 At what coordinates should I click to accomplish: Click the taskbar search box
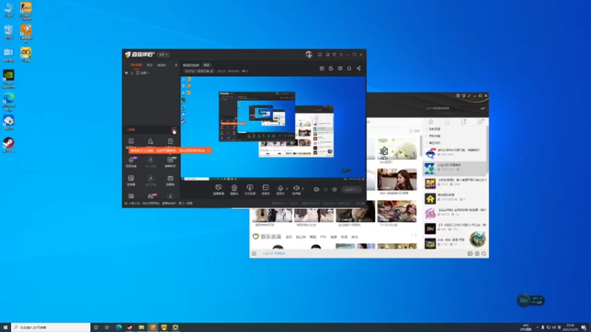[x=51, y=328]
